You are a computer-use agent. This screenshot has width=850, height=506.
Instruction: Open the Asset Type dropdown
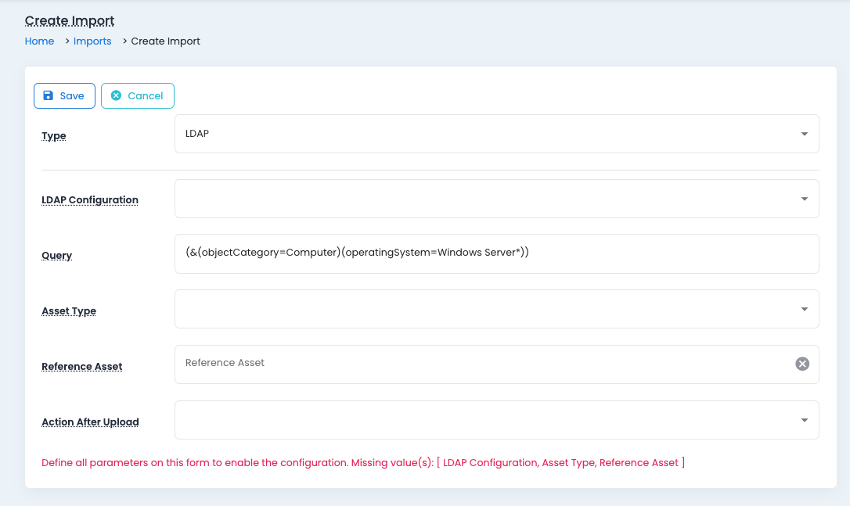tap(496, 309)
